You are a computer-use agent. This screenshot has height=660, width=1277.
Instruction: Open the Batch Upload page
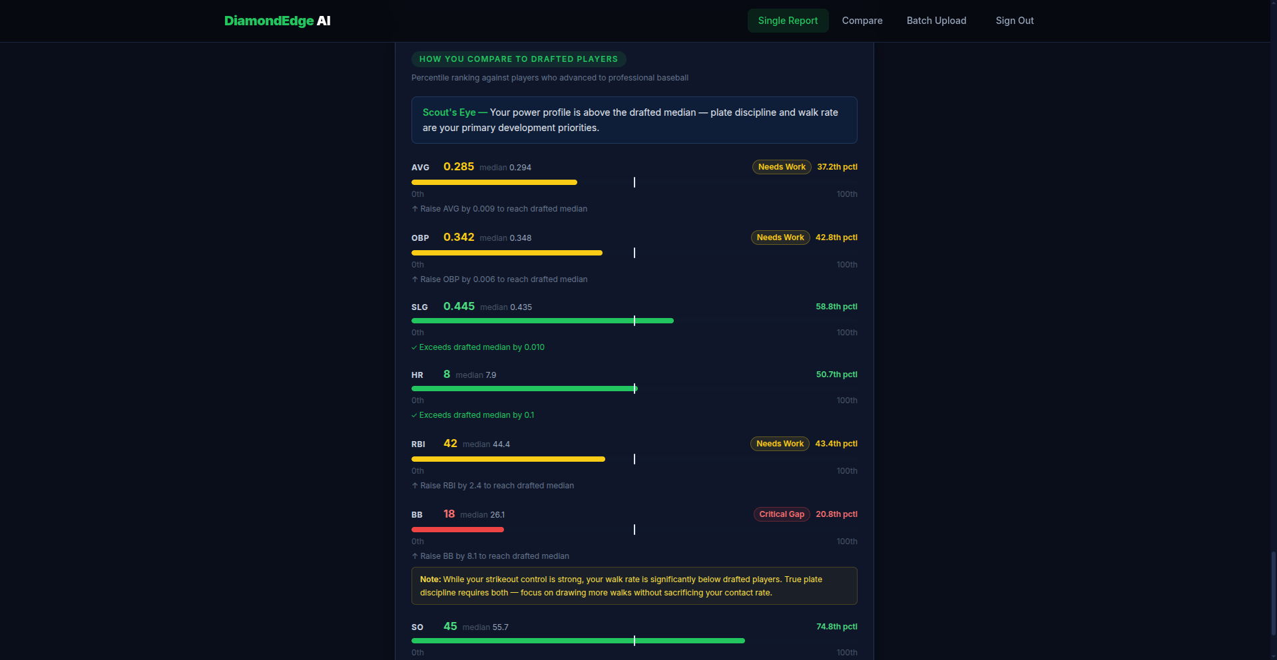[x=935, y=21]
